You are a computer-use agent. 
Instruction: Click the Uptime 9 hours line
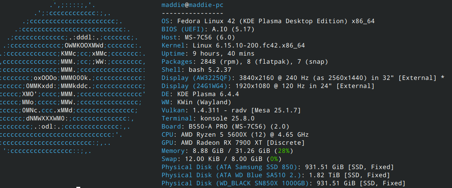208,54
